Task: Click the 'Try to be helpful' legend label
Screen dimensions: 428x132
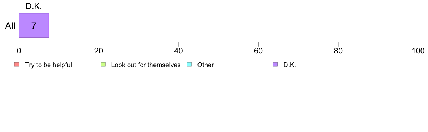Action: [x=49, y=65]
